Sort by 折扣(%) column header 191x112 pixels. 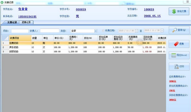pos(90,38)
